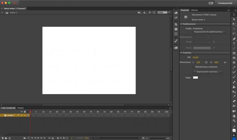Select the Zoom magnifier tool
The image size is (237, 140).
234,121
